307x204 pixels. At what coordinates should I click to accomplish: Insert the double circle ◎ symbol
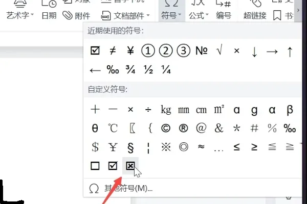pyautogui.click(x=184, y=147)
